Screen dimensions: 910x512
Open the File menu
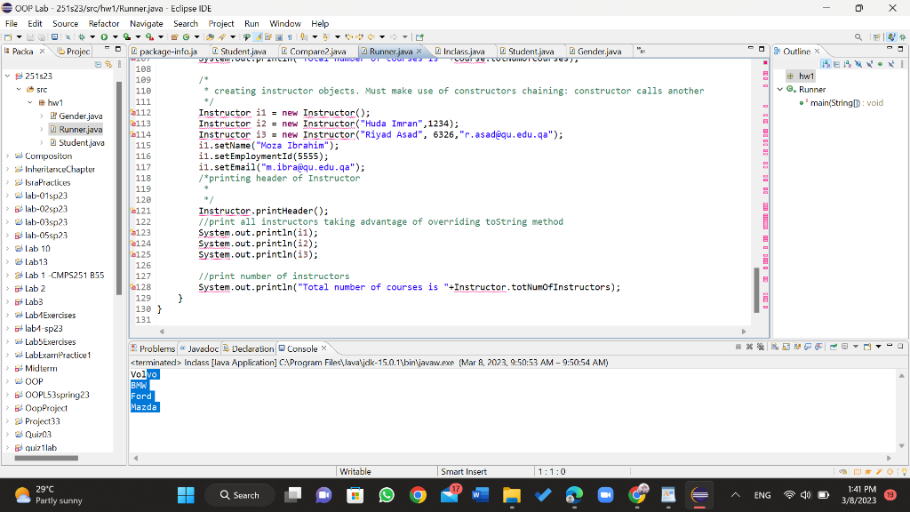11,23
